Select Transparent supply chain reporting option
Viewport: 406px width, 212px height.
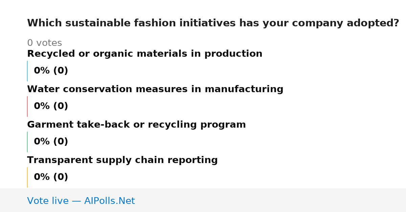tap(122, 160)
